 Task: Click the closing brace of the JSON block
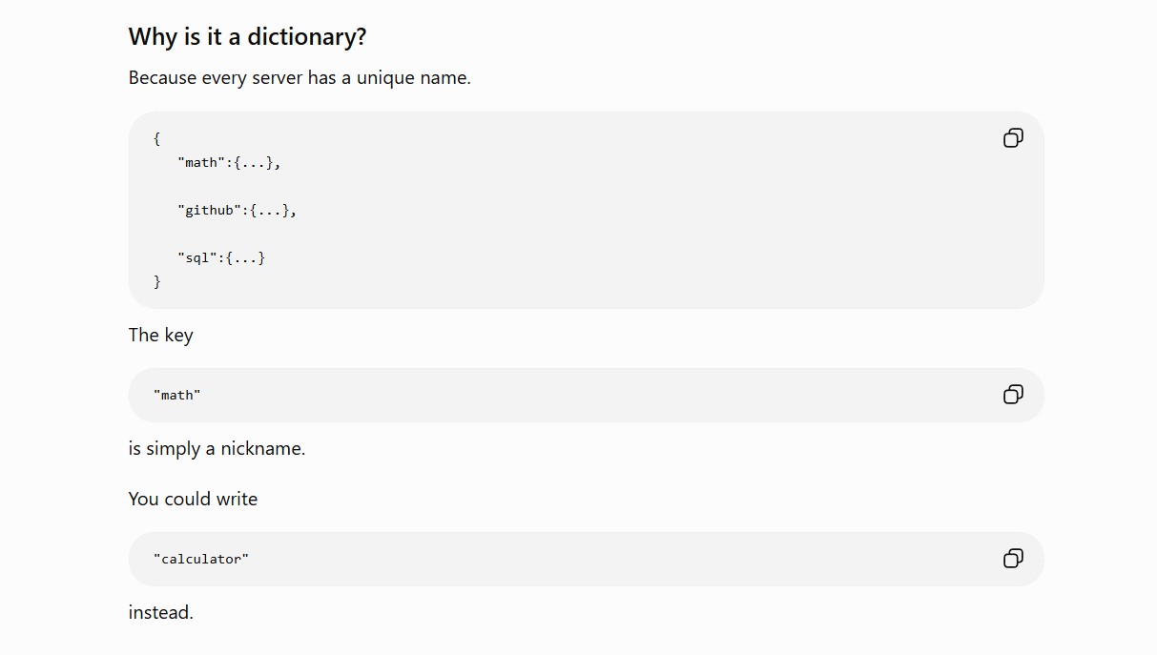[x=157, y=281]
